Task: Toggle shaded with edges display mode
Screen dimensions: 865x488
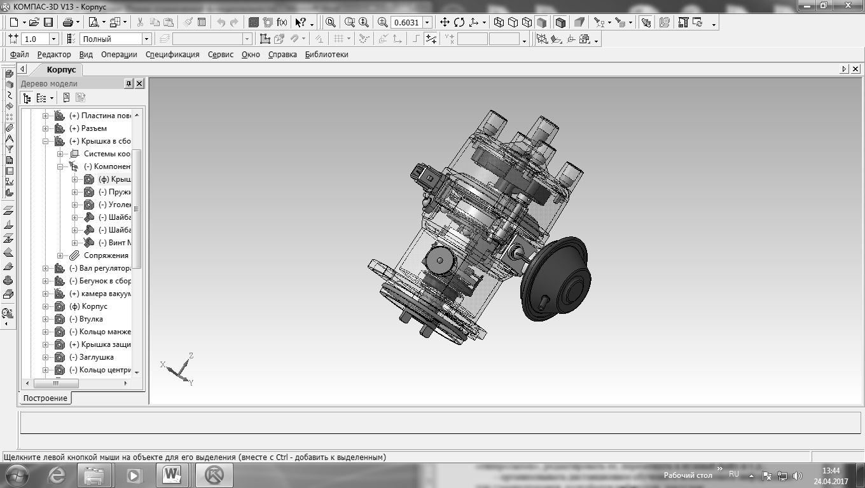Action: pos(560,22)
